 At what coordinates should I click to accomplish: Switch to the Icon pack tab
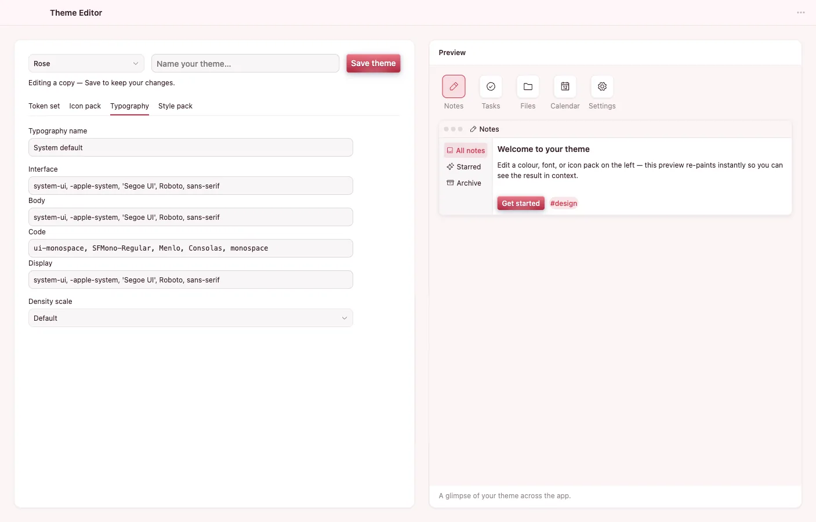click(85, 106)
